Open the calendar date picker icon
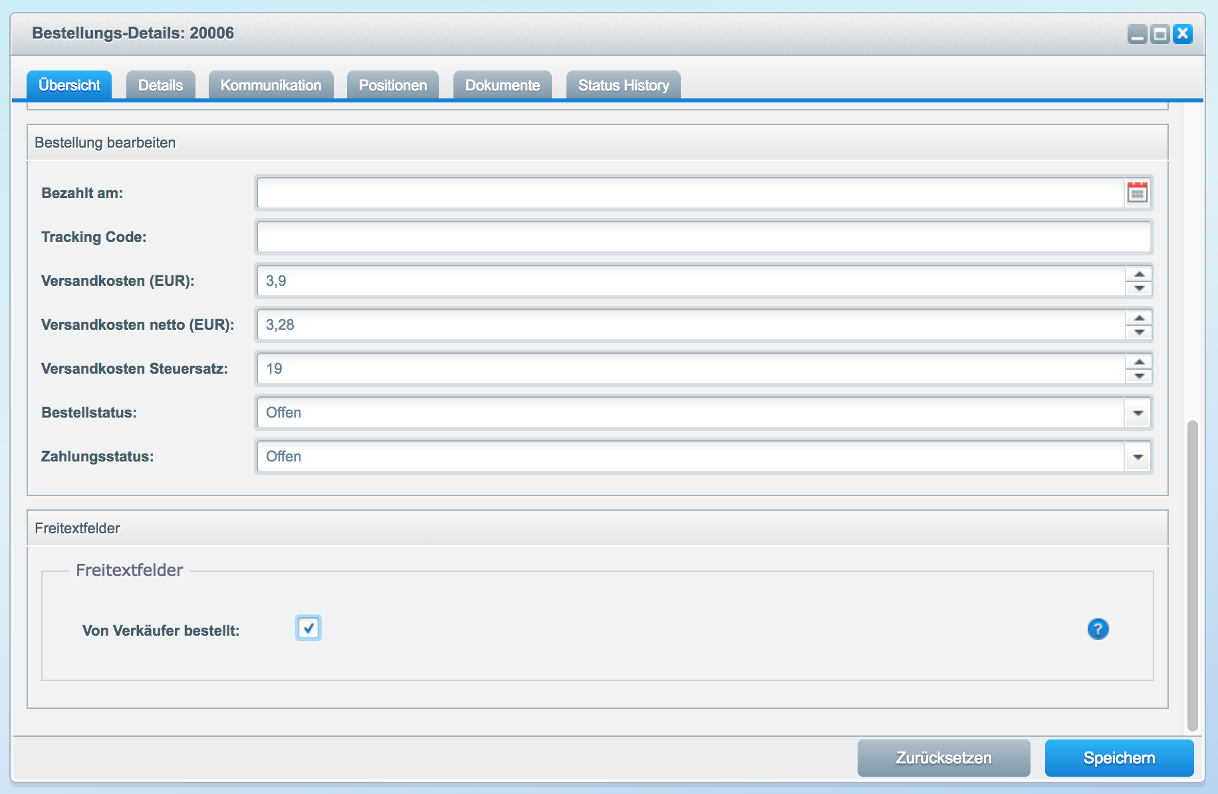Image resolution: width=1218 pixels, height=794 pixels. pyautogui.click(x=1138, y=194)
